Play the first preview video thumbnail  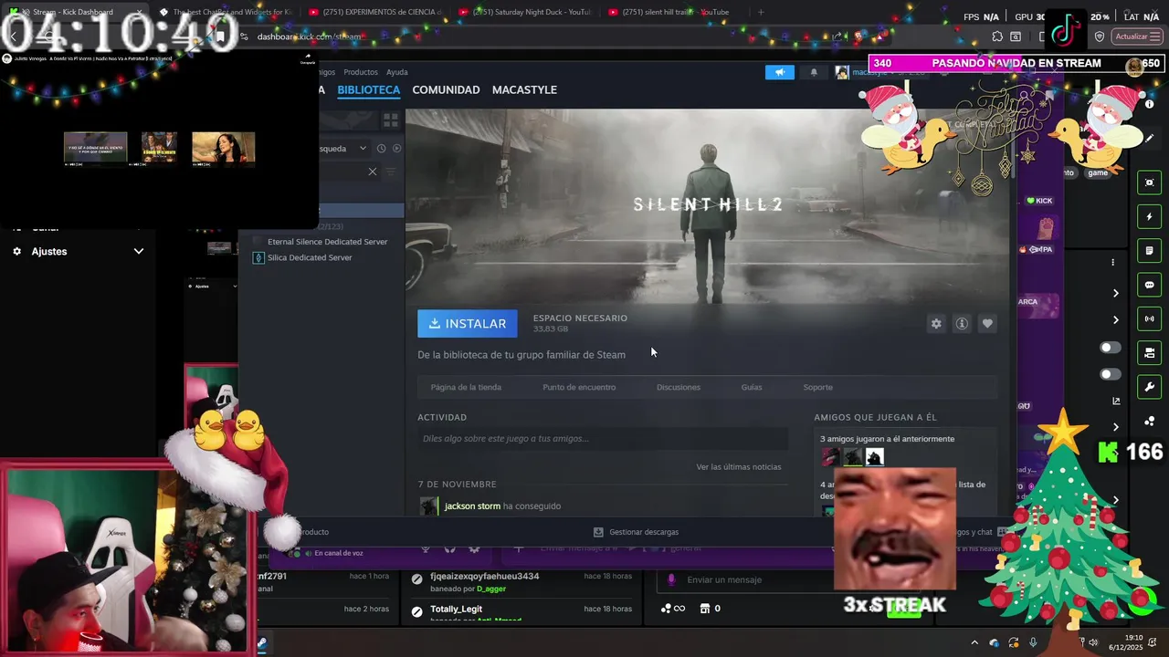click(95, 149)
